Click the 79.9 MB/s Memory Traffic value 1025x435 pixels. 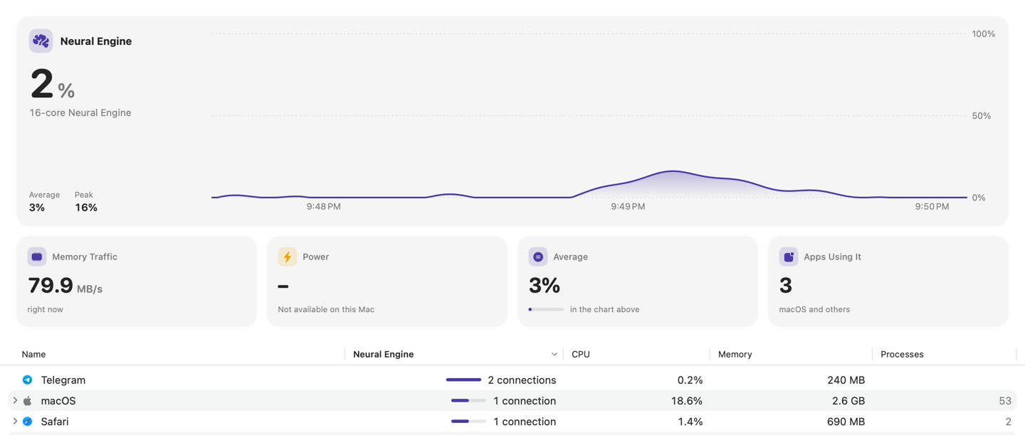click(65, 286)
